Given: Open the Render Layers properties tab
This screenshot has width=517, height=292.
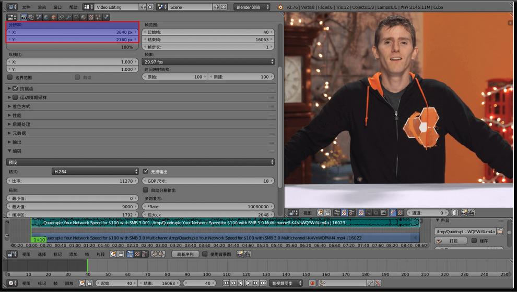Looking at the screenshot, I should click(x=31, y=17).
